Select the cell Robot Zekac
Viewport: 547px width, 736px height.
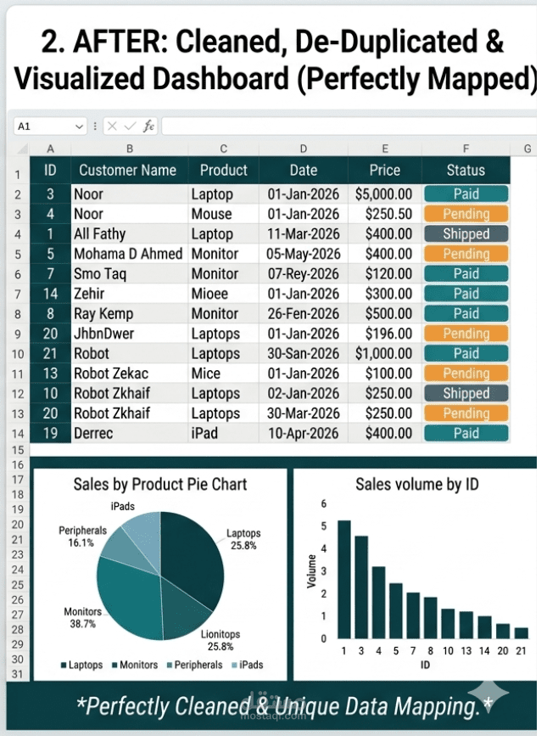pos(130,374)
